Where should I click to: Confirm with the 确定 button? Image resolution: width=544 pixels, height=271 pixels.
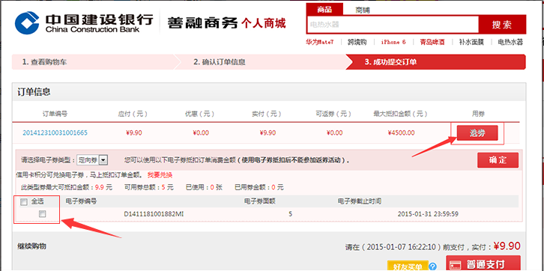tap(498, 160)
